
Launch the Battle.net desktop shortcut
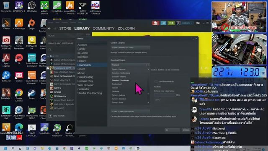click(6, 76)
